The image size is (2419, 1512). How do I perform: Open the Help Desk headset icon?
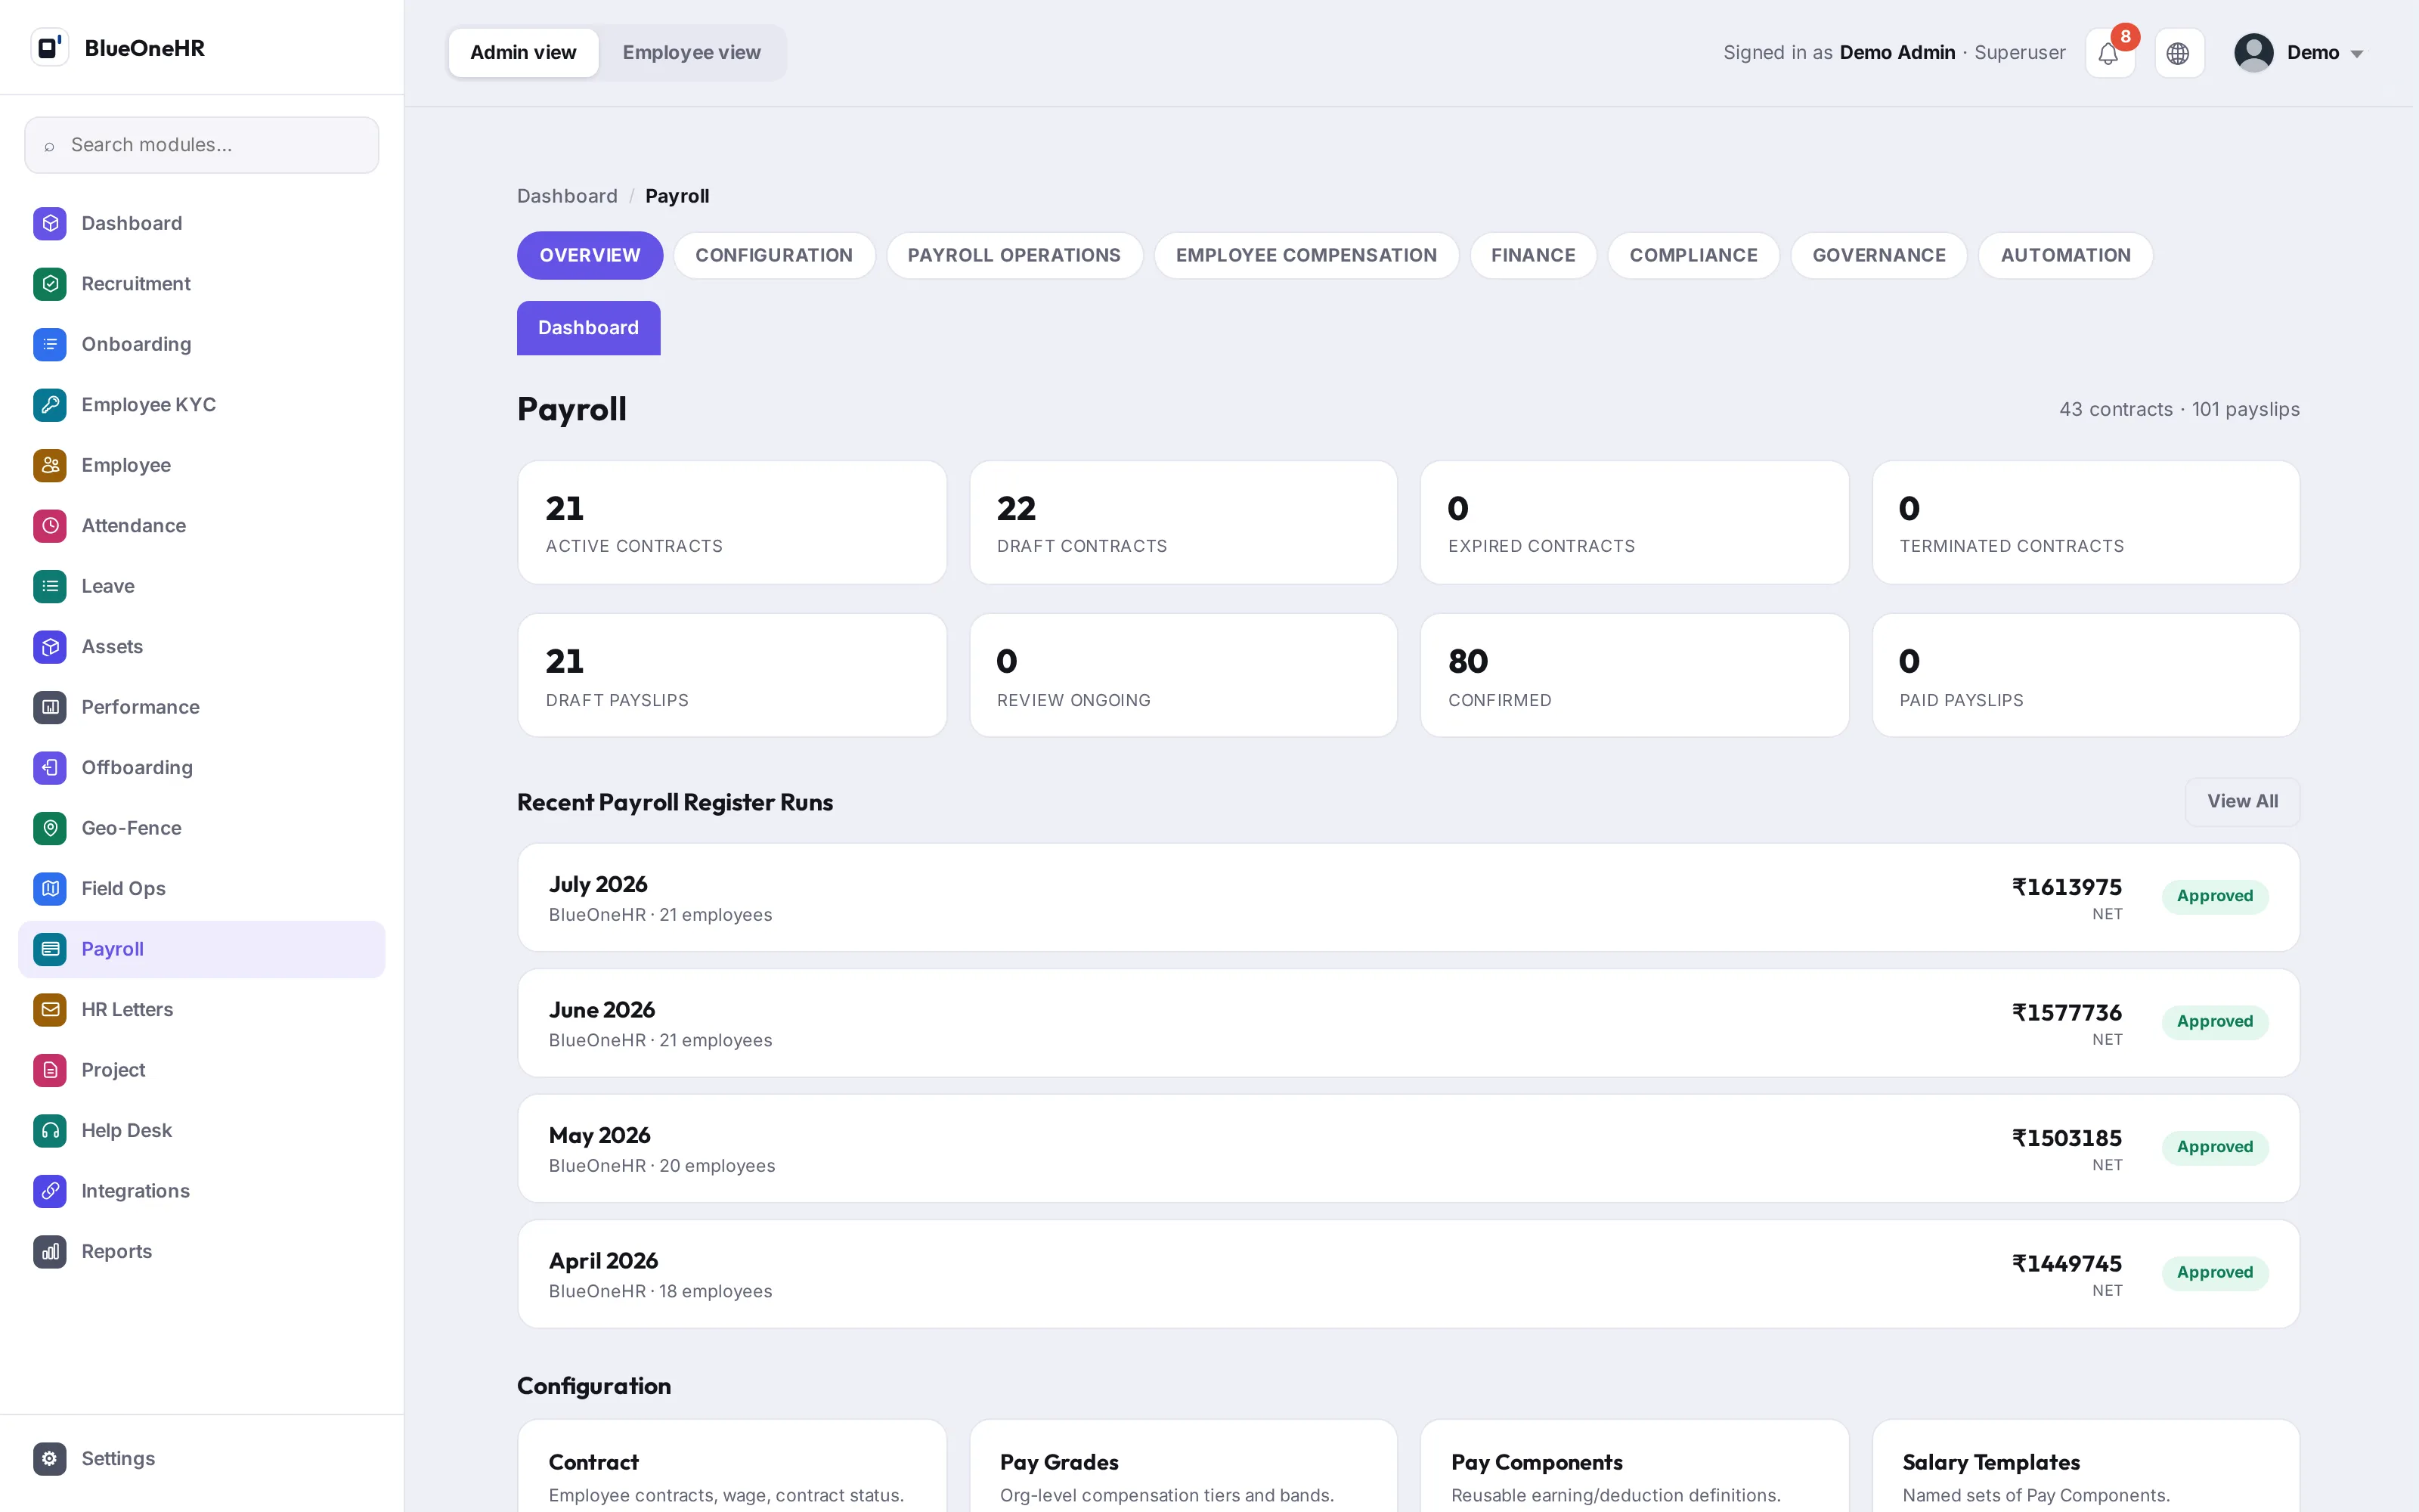(50, 1131)
